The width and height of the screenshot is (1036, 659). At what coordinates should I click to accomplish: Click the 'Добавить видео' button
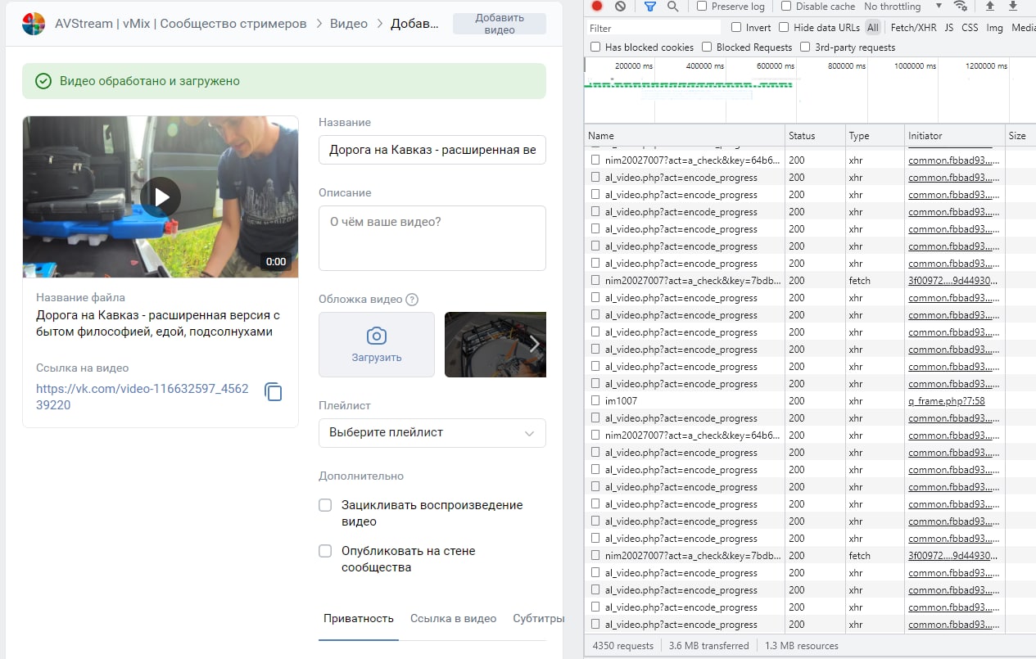(x=499, y=23)
